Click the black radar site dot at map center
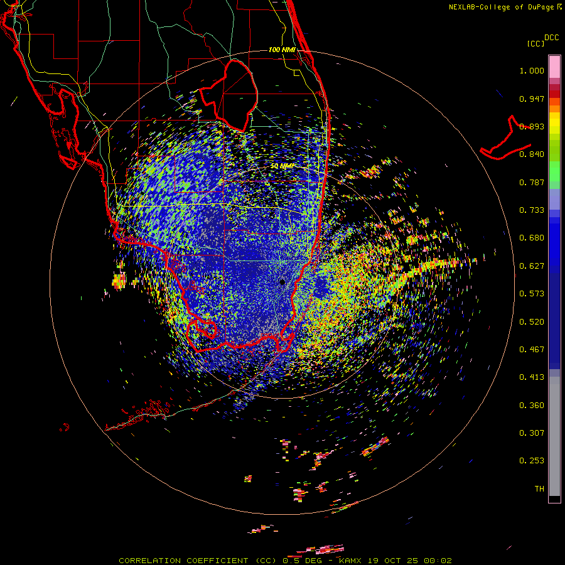 (282, 282)
